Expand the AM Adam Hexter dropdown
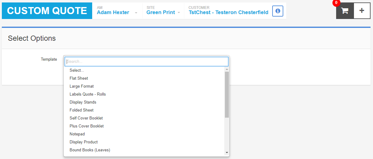 117,11
